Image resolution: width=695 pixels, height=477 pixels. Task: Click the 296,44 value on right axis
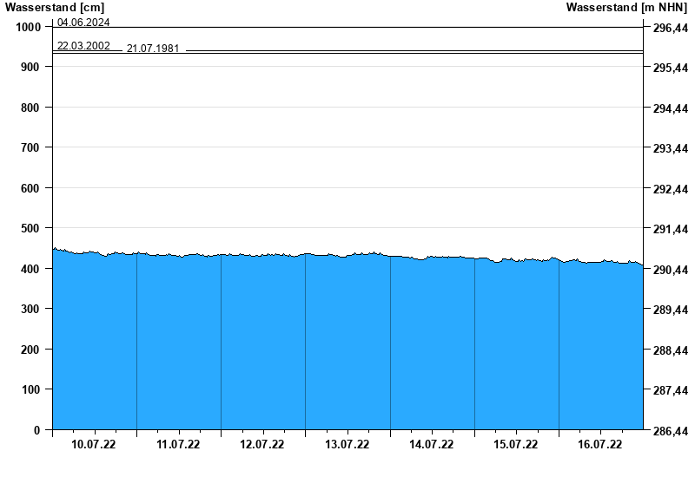click(670, 28)
